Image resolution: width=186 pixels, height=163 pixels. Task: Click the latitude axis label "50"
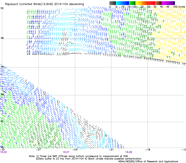coord(2,8)
